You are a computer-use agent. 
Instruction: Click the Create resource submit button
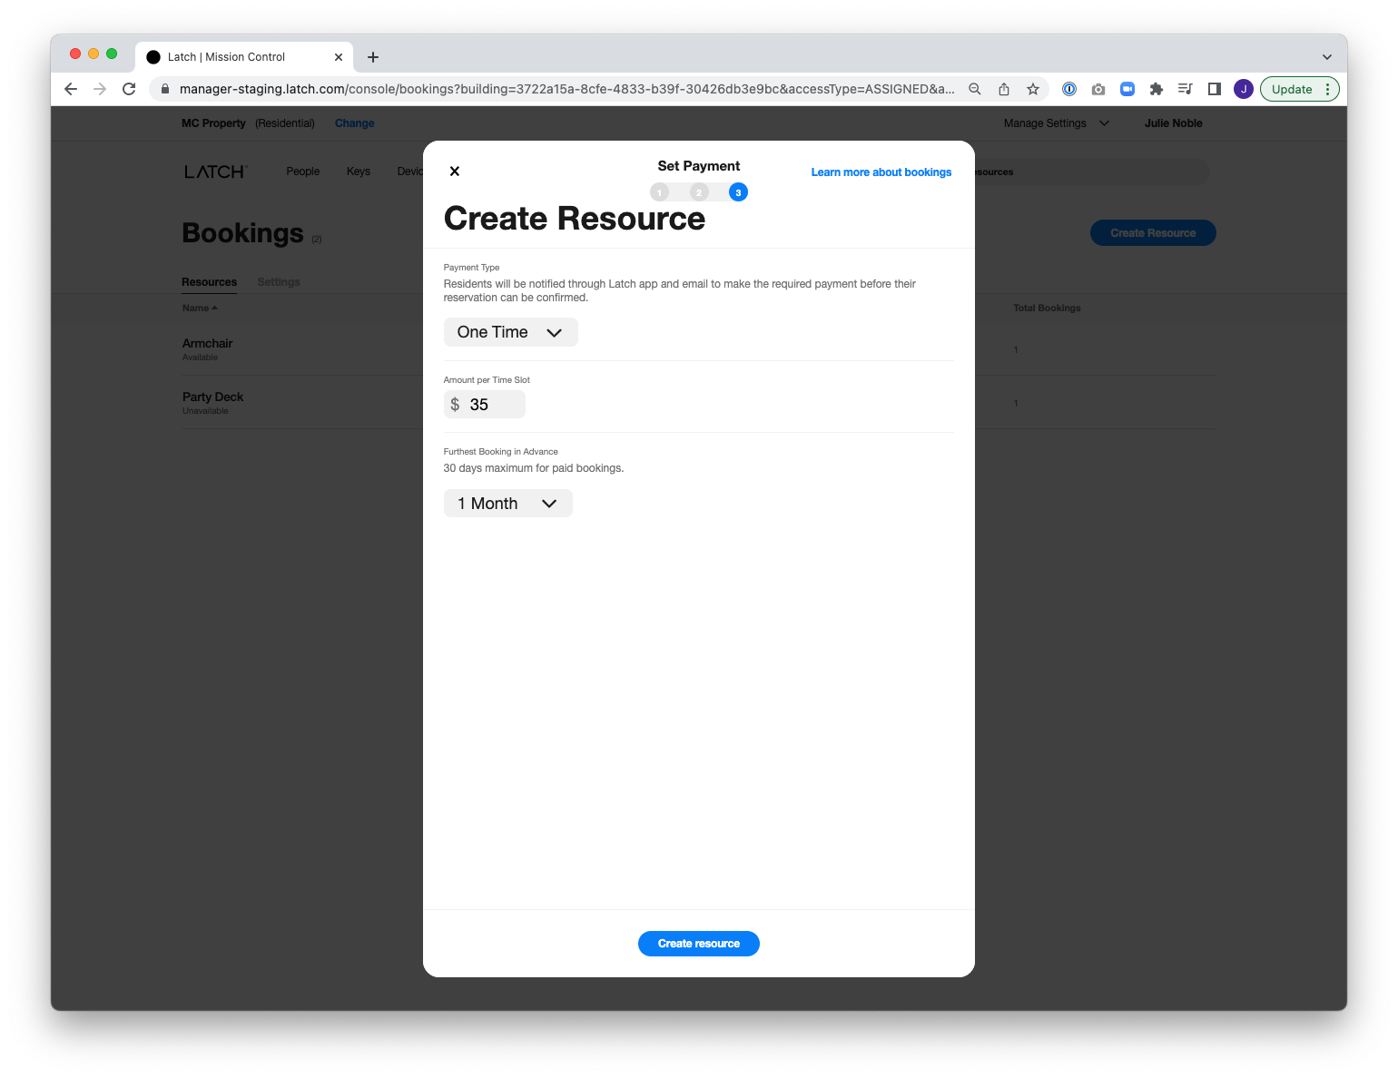pos(699,944)
